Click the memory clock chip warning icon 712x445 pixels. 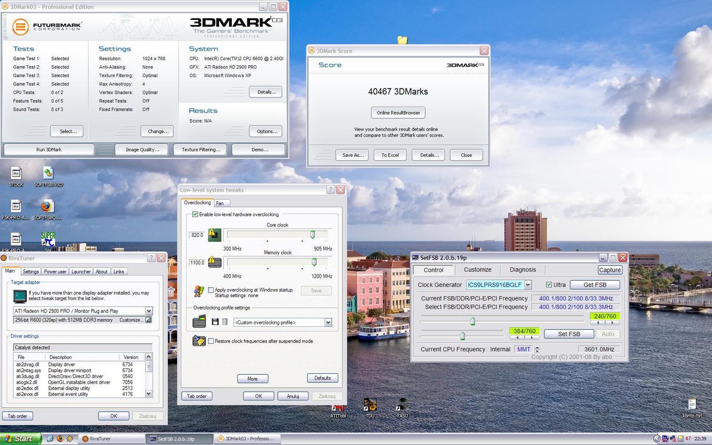pyautogui.click(x=215, y=262)
